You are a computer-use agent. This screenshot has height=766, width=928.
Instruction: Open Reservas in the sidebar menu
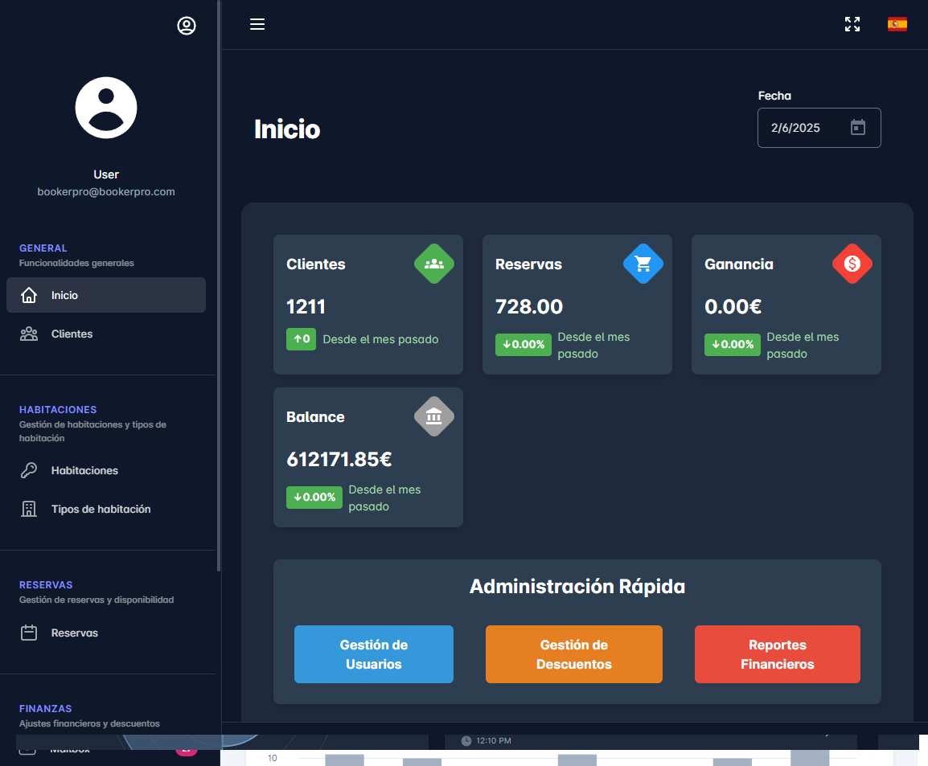pos(75,633)
